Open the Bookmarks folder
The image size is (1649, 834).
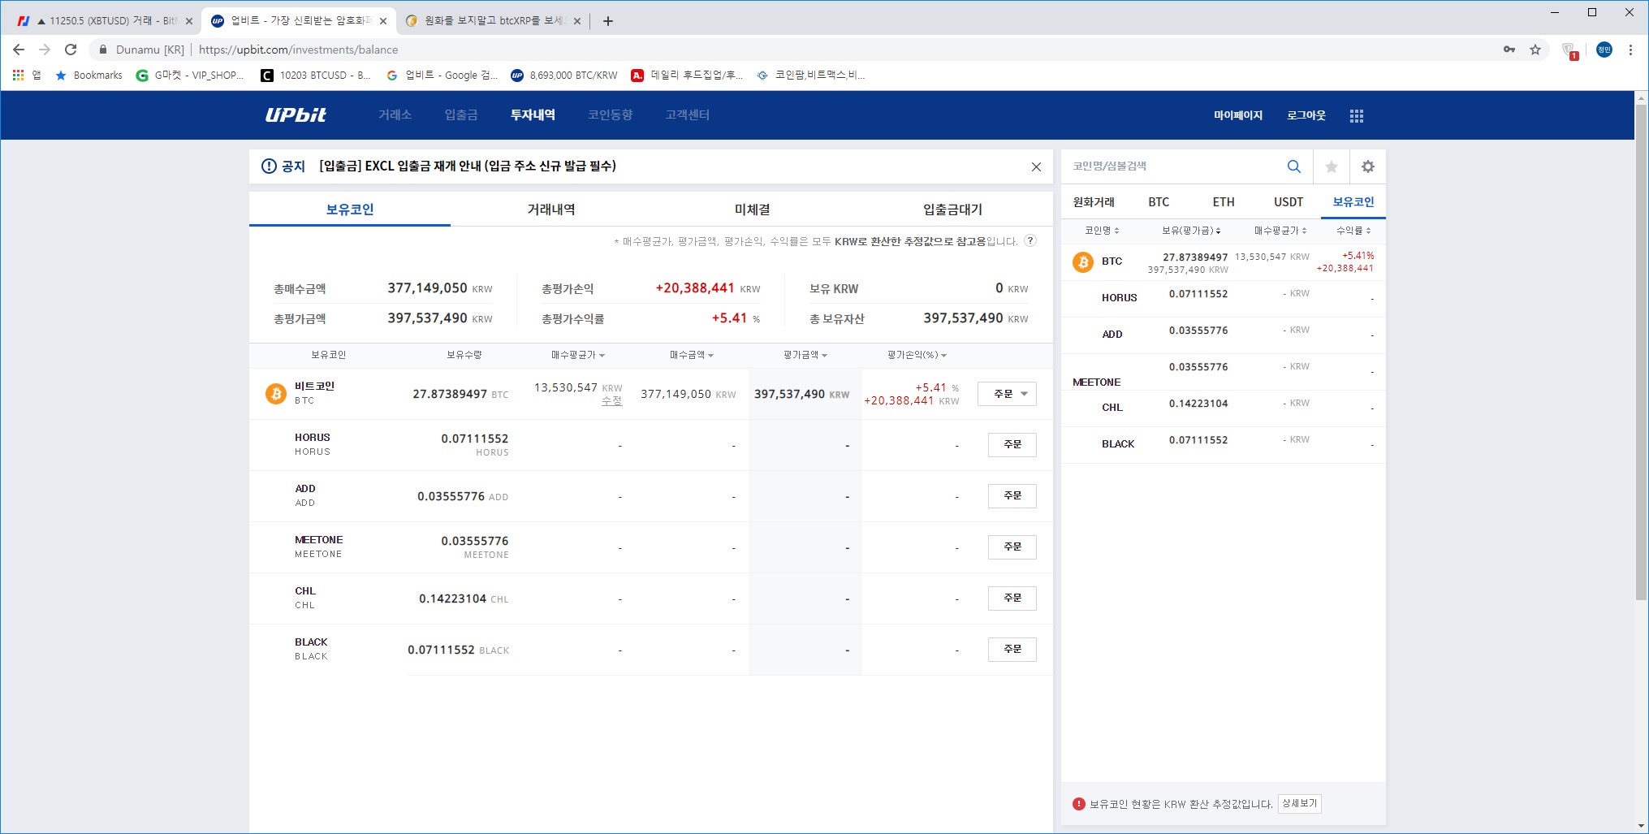pyautogui.click(x=88, y=75)
